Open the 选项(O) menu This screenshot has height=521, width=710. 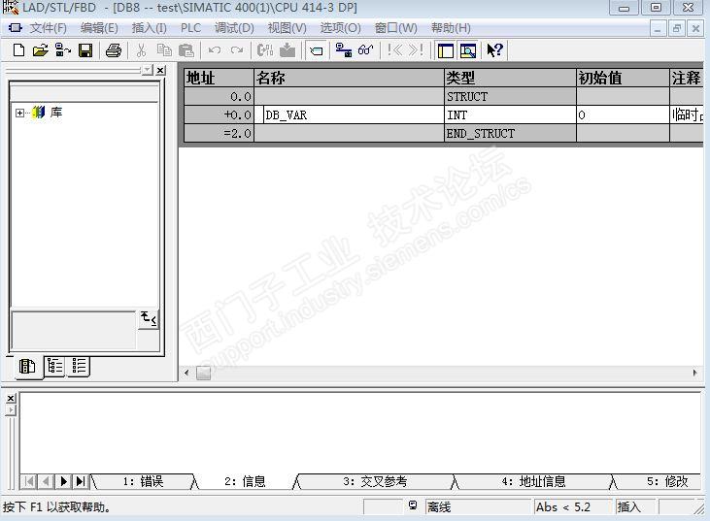[x=340, y=28]
